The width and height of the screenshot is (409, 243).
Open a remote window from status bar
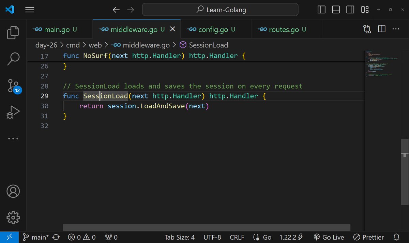click(x=9, y=237)
